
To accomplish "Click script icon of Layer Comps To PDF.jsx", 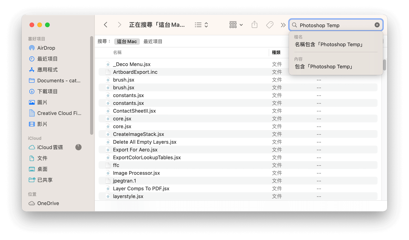I will (108, 189).
